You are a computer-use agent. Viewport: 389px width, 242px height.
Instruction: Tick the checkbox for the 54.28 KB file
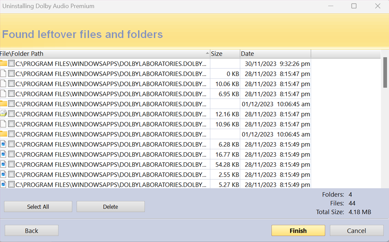(11, 164)
